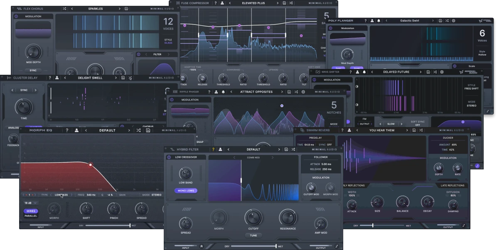Open the Delight Swell preset menu in Cluster Delay
The image size is (497, 250).
pos(90,78)
